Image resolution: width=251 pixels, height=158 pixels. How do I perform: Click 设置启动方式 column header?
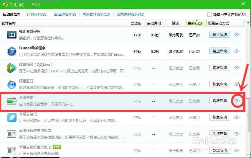click(225, 23)
